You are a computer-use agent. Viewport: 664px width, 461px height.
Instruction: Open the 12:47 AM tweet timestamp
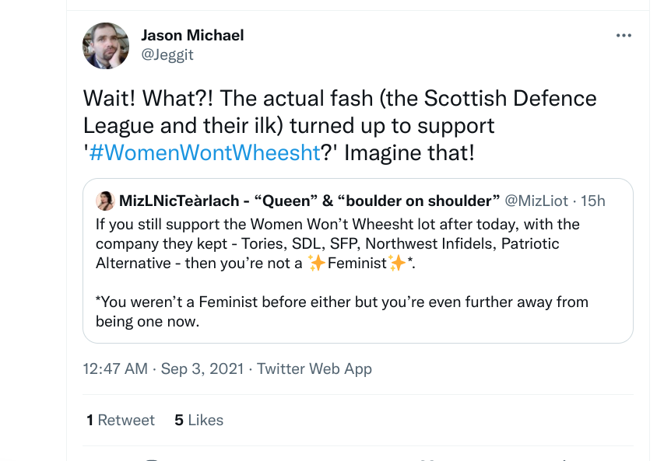115,368
